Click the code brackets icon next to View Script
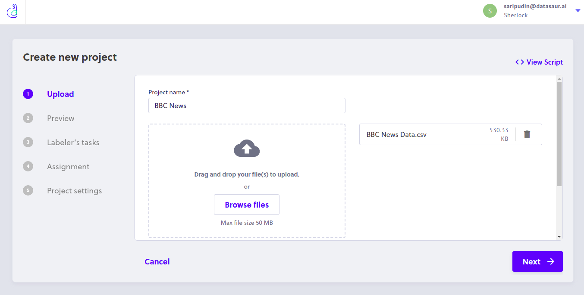 [519, 62]
